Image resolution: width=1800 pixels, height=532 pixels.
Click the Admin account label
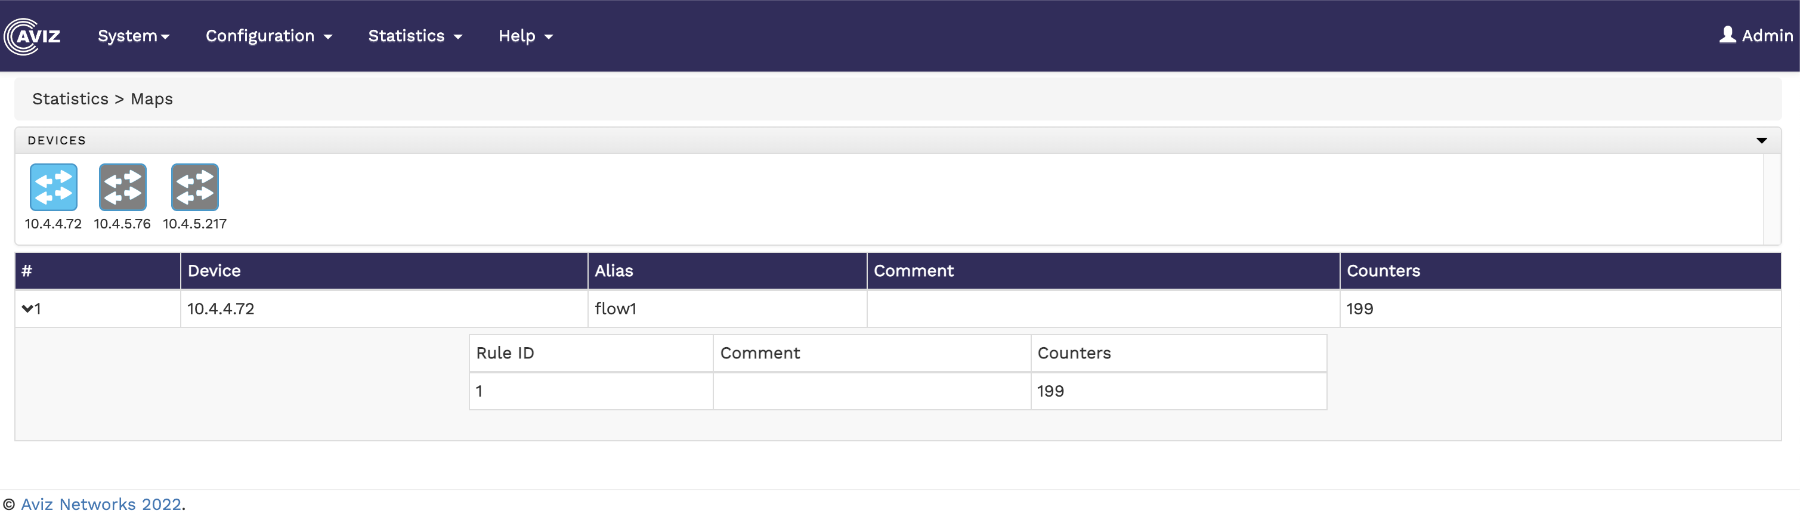[x=1767, y=36]
